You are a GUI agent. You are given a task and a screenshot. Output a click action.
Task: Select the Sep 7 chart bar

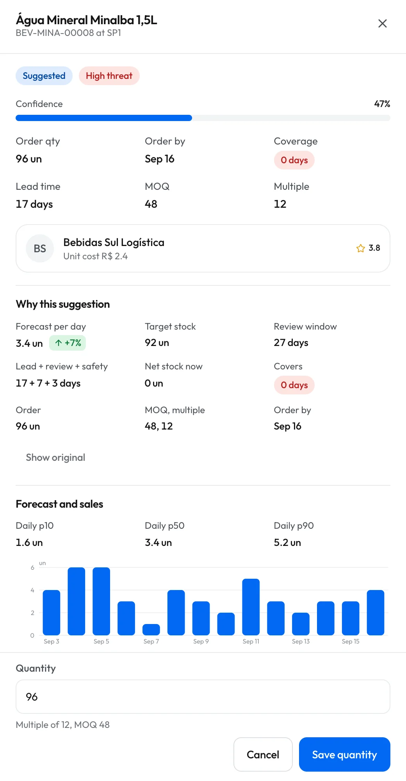151,629
